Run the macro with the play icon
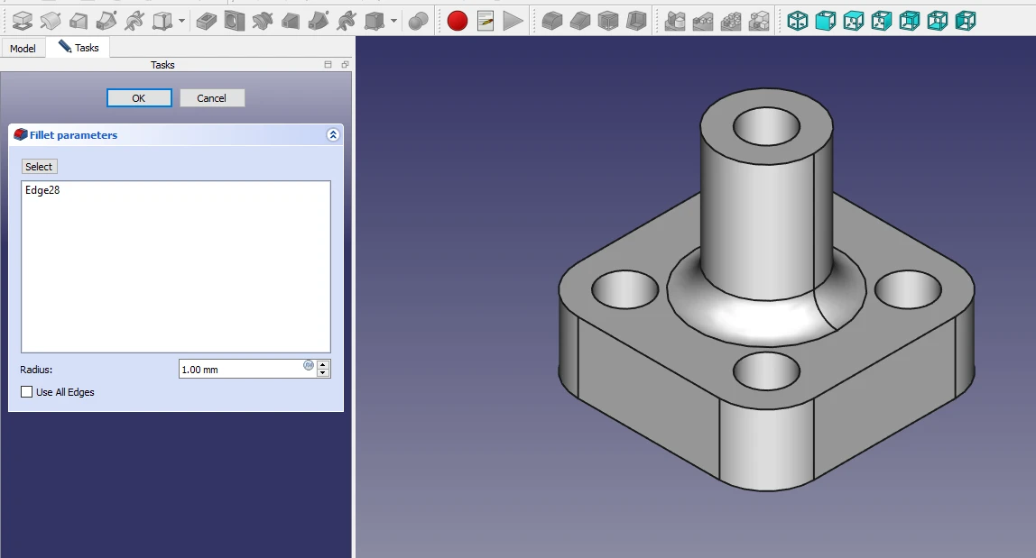Viewport: 1036px width, 558px height. (x=513, y=20)
